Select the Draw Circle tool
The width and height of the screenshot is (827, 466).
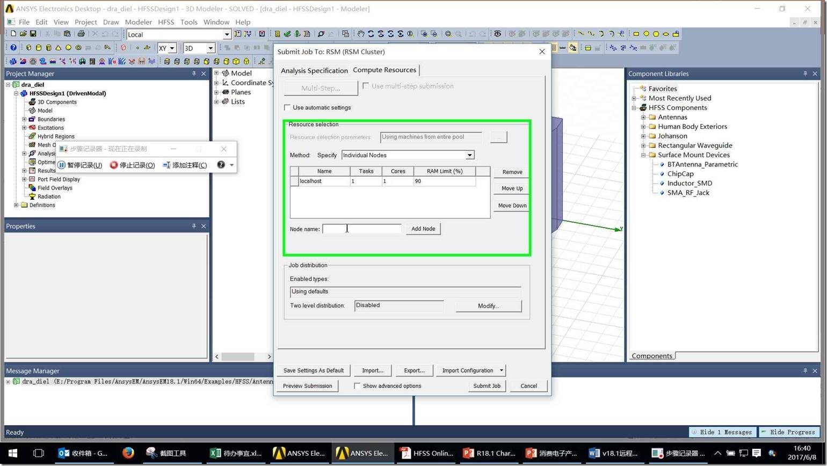[x=646, y=34]
